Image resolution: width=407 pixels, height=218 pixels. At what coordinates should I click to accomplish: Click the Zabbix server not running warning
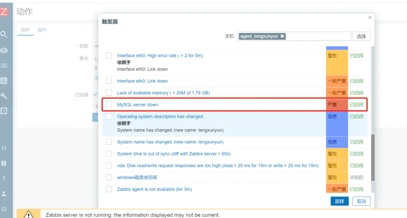click(x=133, y=215)
